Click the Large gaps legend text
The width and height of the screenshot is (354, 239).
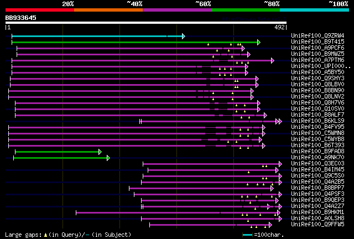(x=68, y=235)
